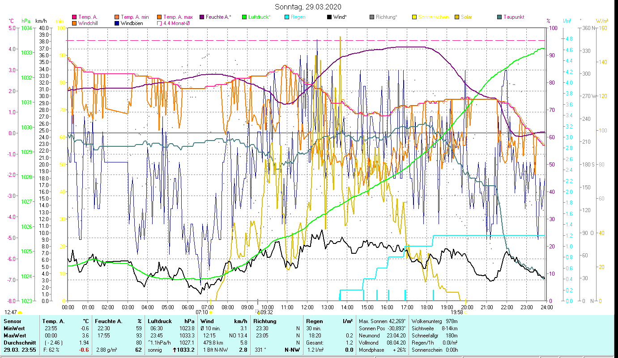Click the Feuchte A.* legend label
This screenshot has height=358, width=618.
click(218, 17)
